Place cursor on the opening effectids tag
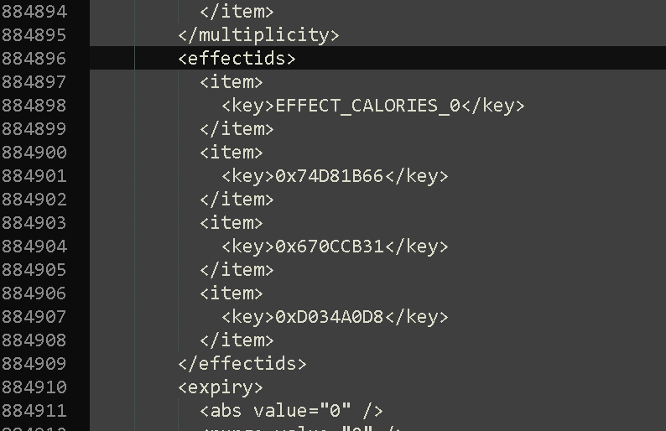Viewport: 666px width, 431px height. [237, 59]
